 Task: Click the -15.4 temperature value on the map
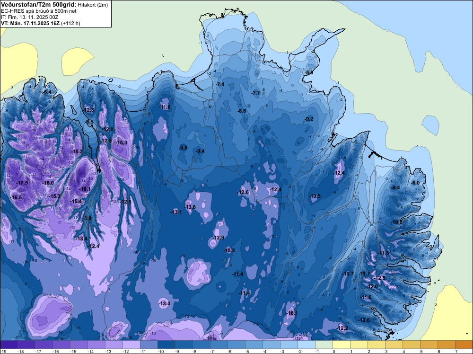[76, 201]
